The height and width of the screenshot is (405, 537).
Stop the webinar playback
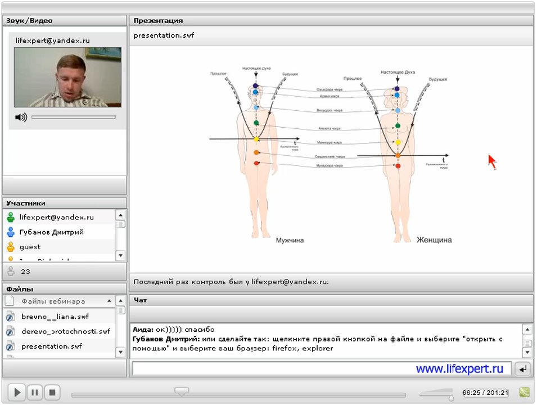point(52,392)
